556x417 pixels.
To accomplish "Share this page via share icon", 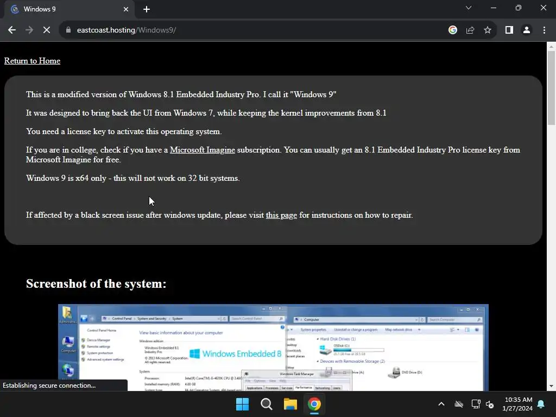I will [470, 30].
